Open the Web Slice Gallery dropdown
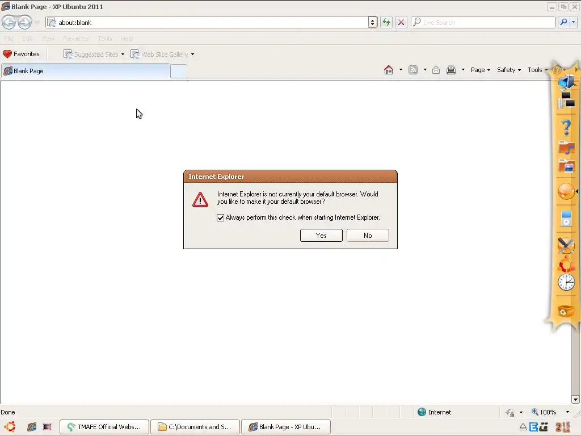Viewport: 581px width, 436px height. (163, 54)
